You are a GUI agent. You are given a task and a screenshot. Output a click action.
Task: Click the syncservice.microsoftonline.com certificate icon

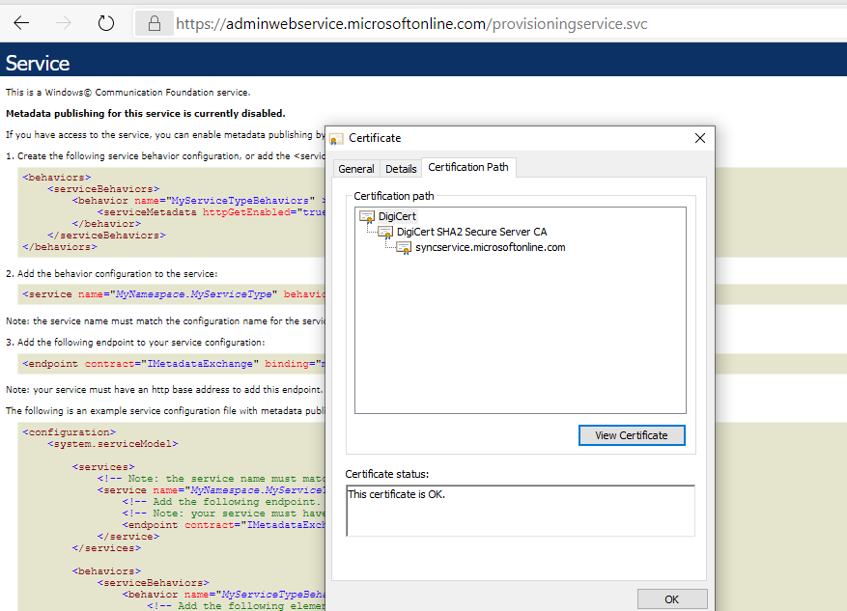pos(404,248)
